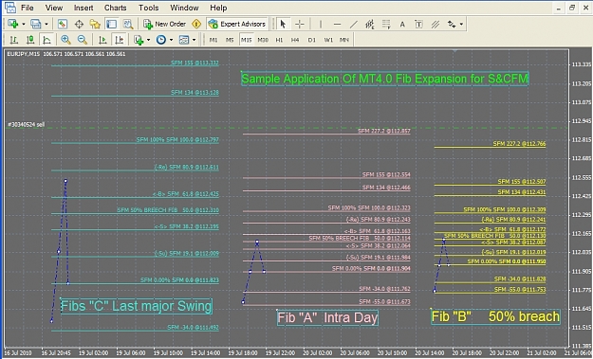Click the Indicators list icon
The height and width of the screenshot is (359, 593).
[139, 40]
